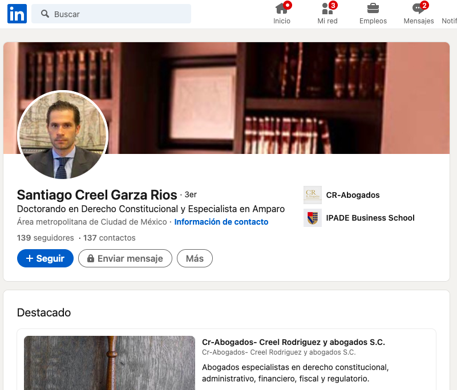This screenshot has height=390, width=457.
Task: Open the featured gavel image thumbnail
Action: (110, 363)
